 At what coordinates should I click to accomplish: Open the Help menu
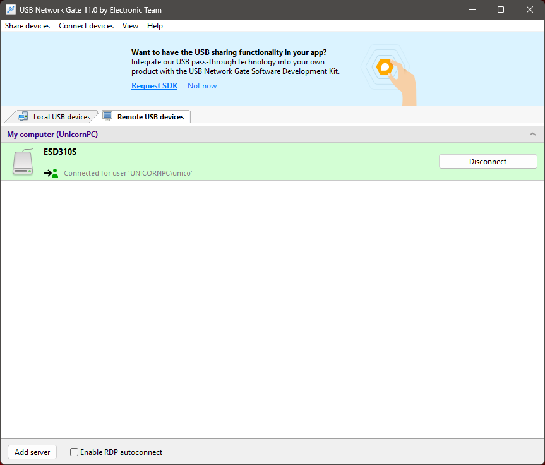(x=155, y=26)
